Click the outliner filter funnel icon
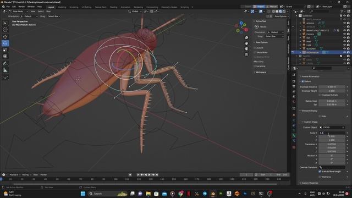 [x=342, y=11]
